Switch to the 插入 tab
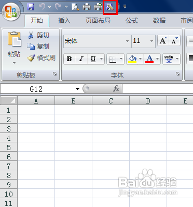The height and width of the screenshot is (207, 193). [64, 21]
